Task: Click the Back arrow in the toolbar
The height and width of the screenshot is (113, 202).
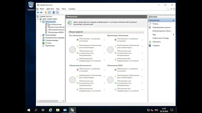Action: [x=38, y=13]
